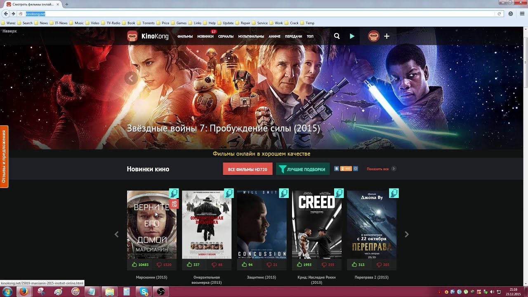Bookmark the Переправа 2 poster
This screenshot has width=528, height=297.
tap(394, 193)
